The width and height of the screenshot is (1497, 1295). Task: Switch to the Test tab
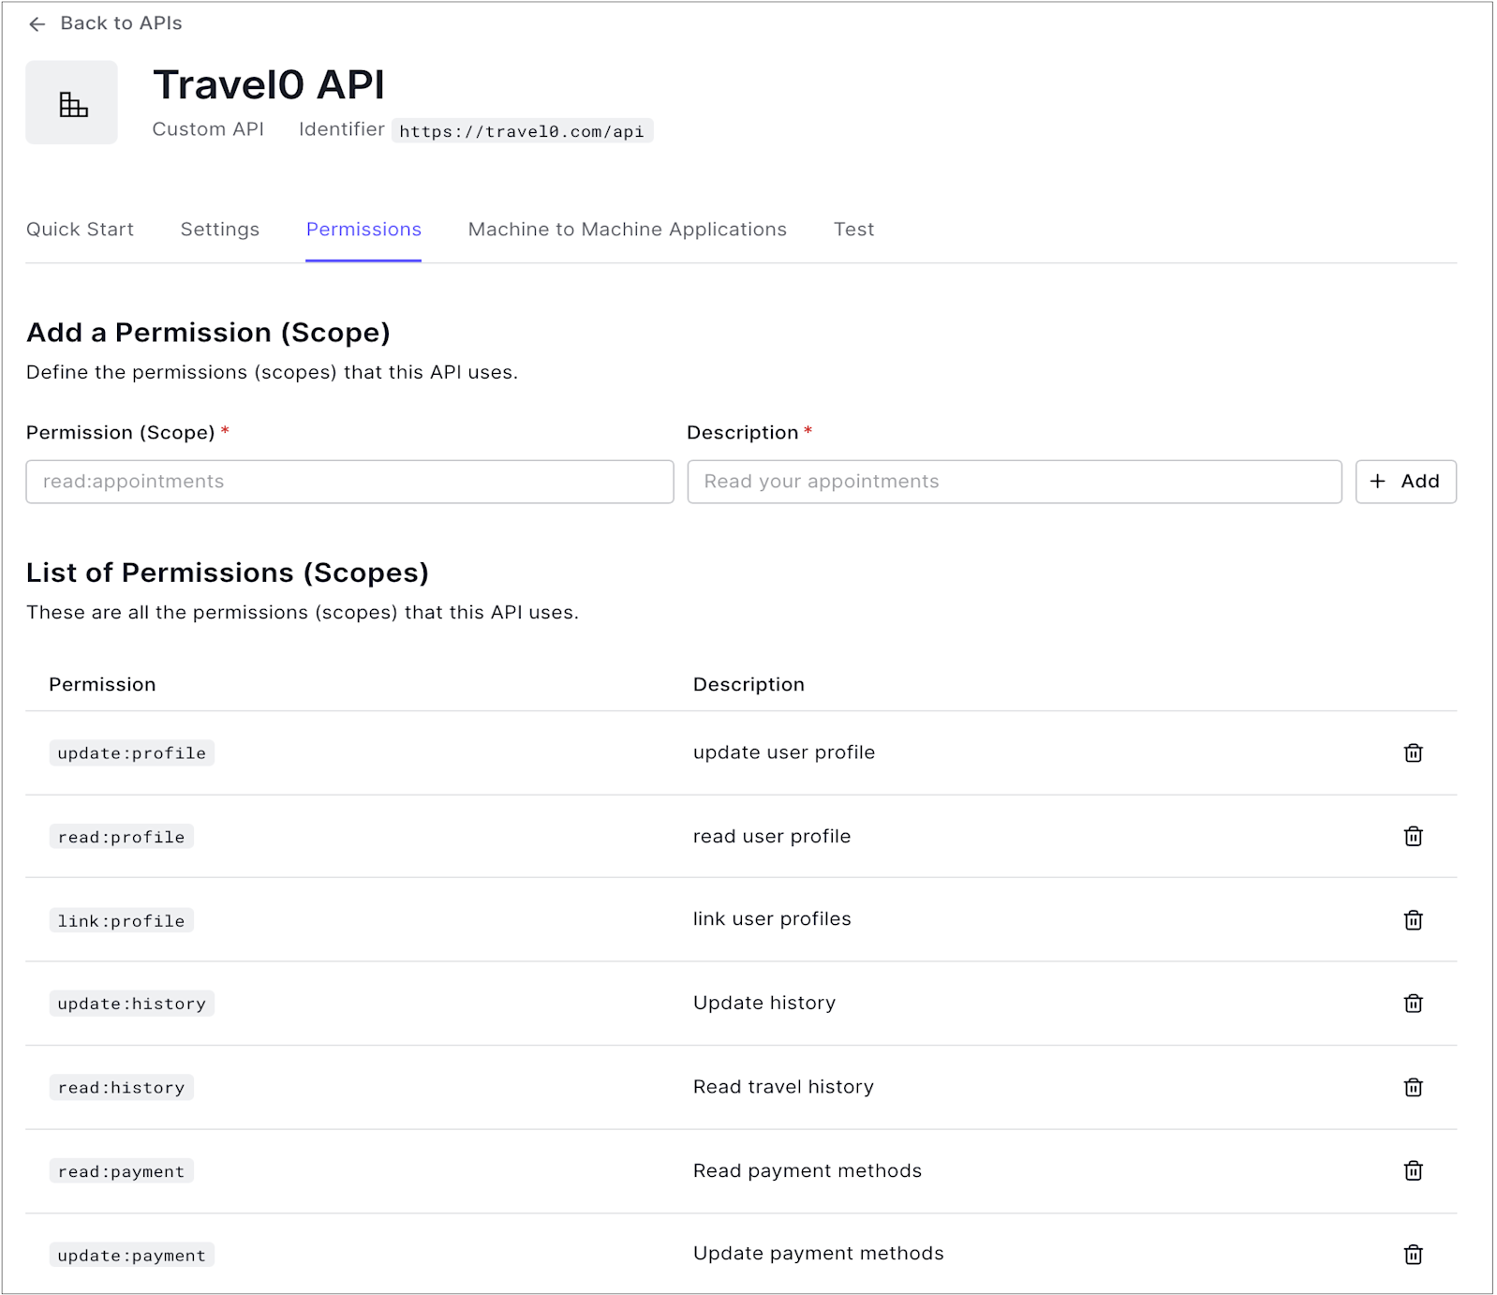pyautogui.click(x=854, y=230)
